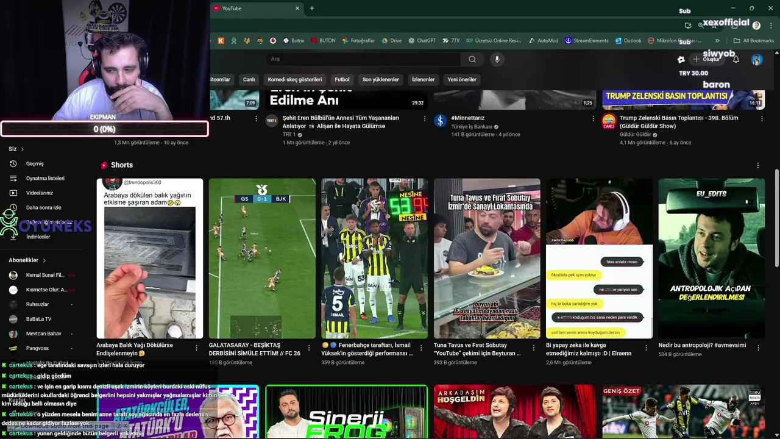The image size is (780, 439).
Task: Open options for Arabaya Balık Yağı short
Action: pos(196,348)
